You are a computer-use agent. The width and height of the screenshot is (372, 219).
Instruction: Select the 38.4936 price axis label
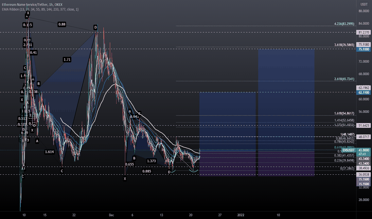tap(364, 168)
